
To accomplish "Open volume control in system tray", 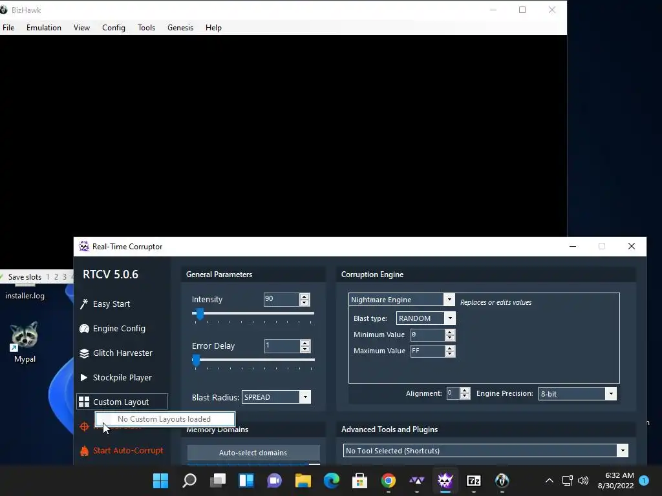I will tap(583, 480).
